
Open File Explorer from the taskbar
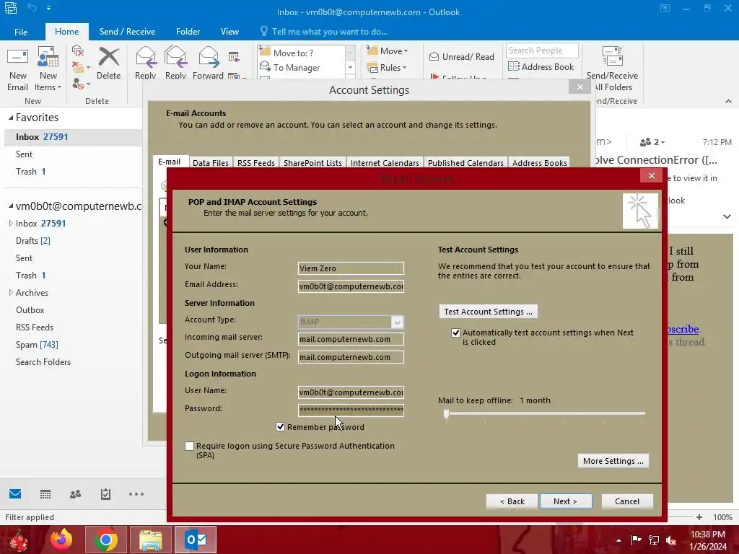pyautogui.click(x=150, y=540)
